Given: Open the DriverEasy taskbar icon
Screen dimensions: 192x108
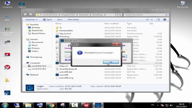Looking at the screenshot, I should [x=98, y=105].
